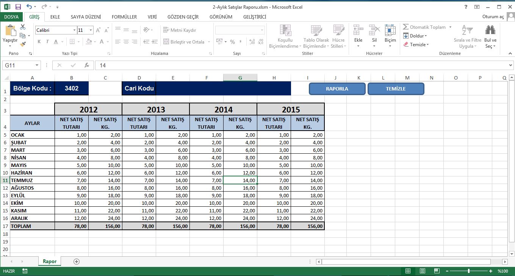Open the DOSYA file tab
Image resolution: width=515 pixels, height=276 pixels.
[x=11, y=17]
